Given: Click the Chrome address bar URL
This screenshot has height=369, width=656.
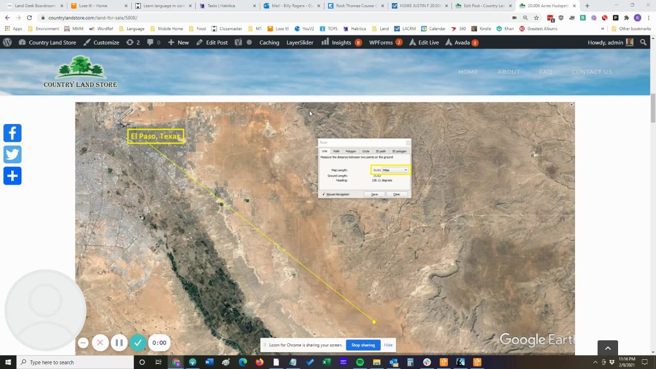Looking at the screenshot, I should coord(93,17).
